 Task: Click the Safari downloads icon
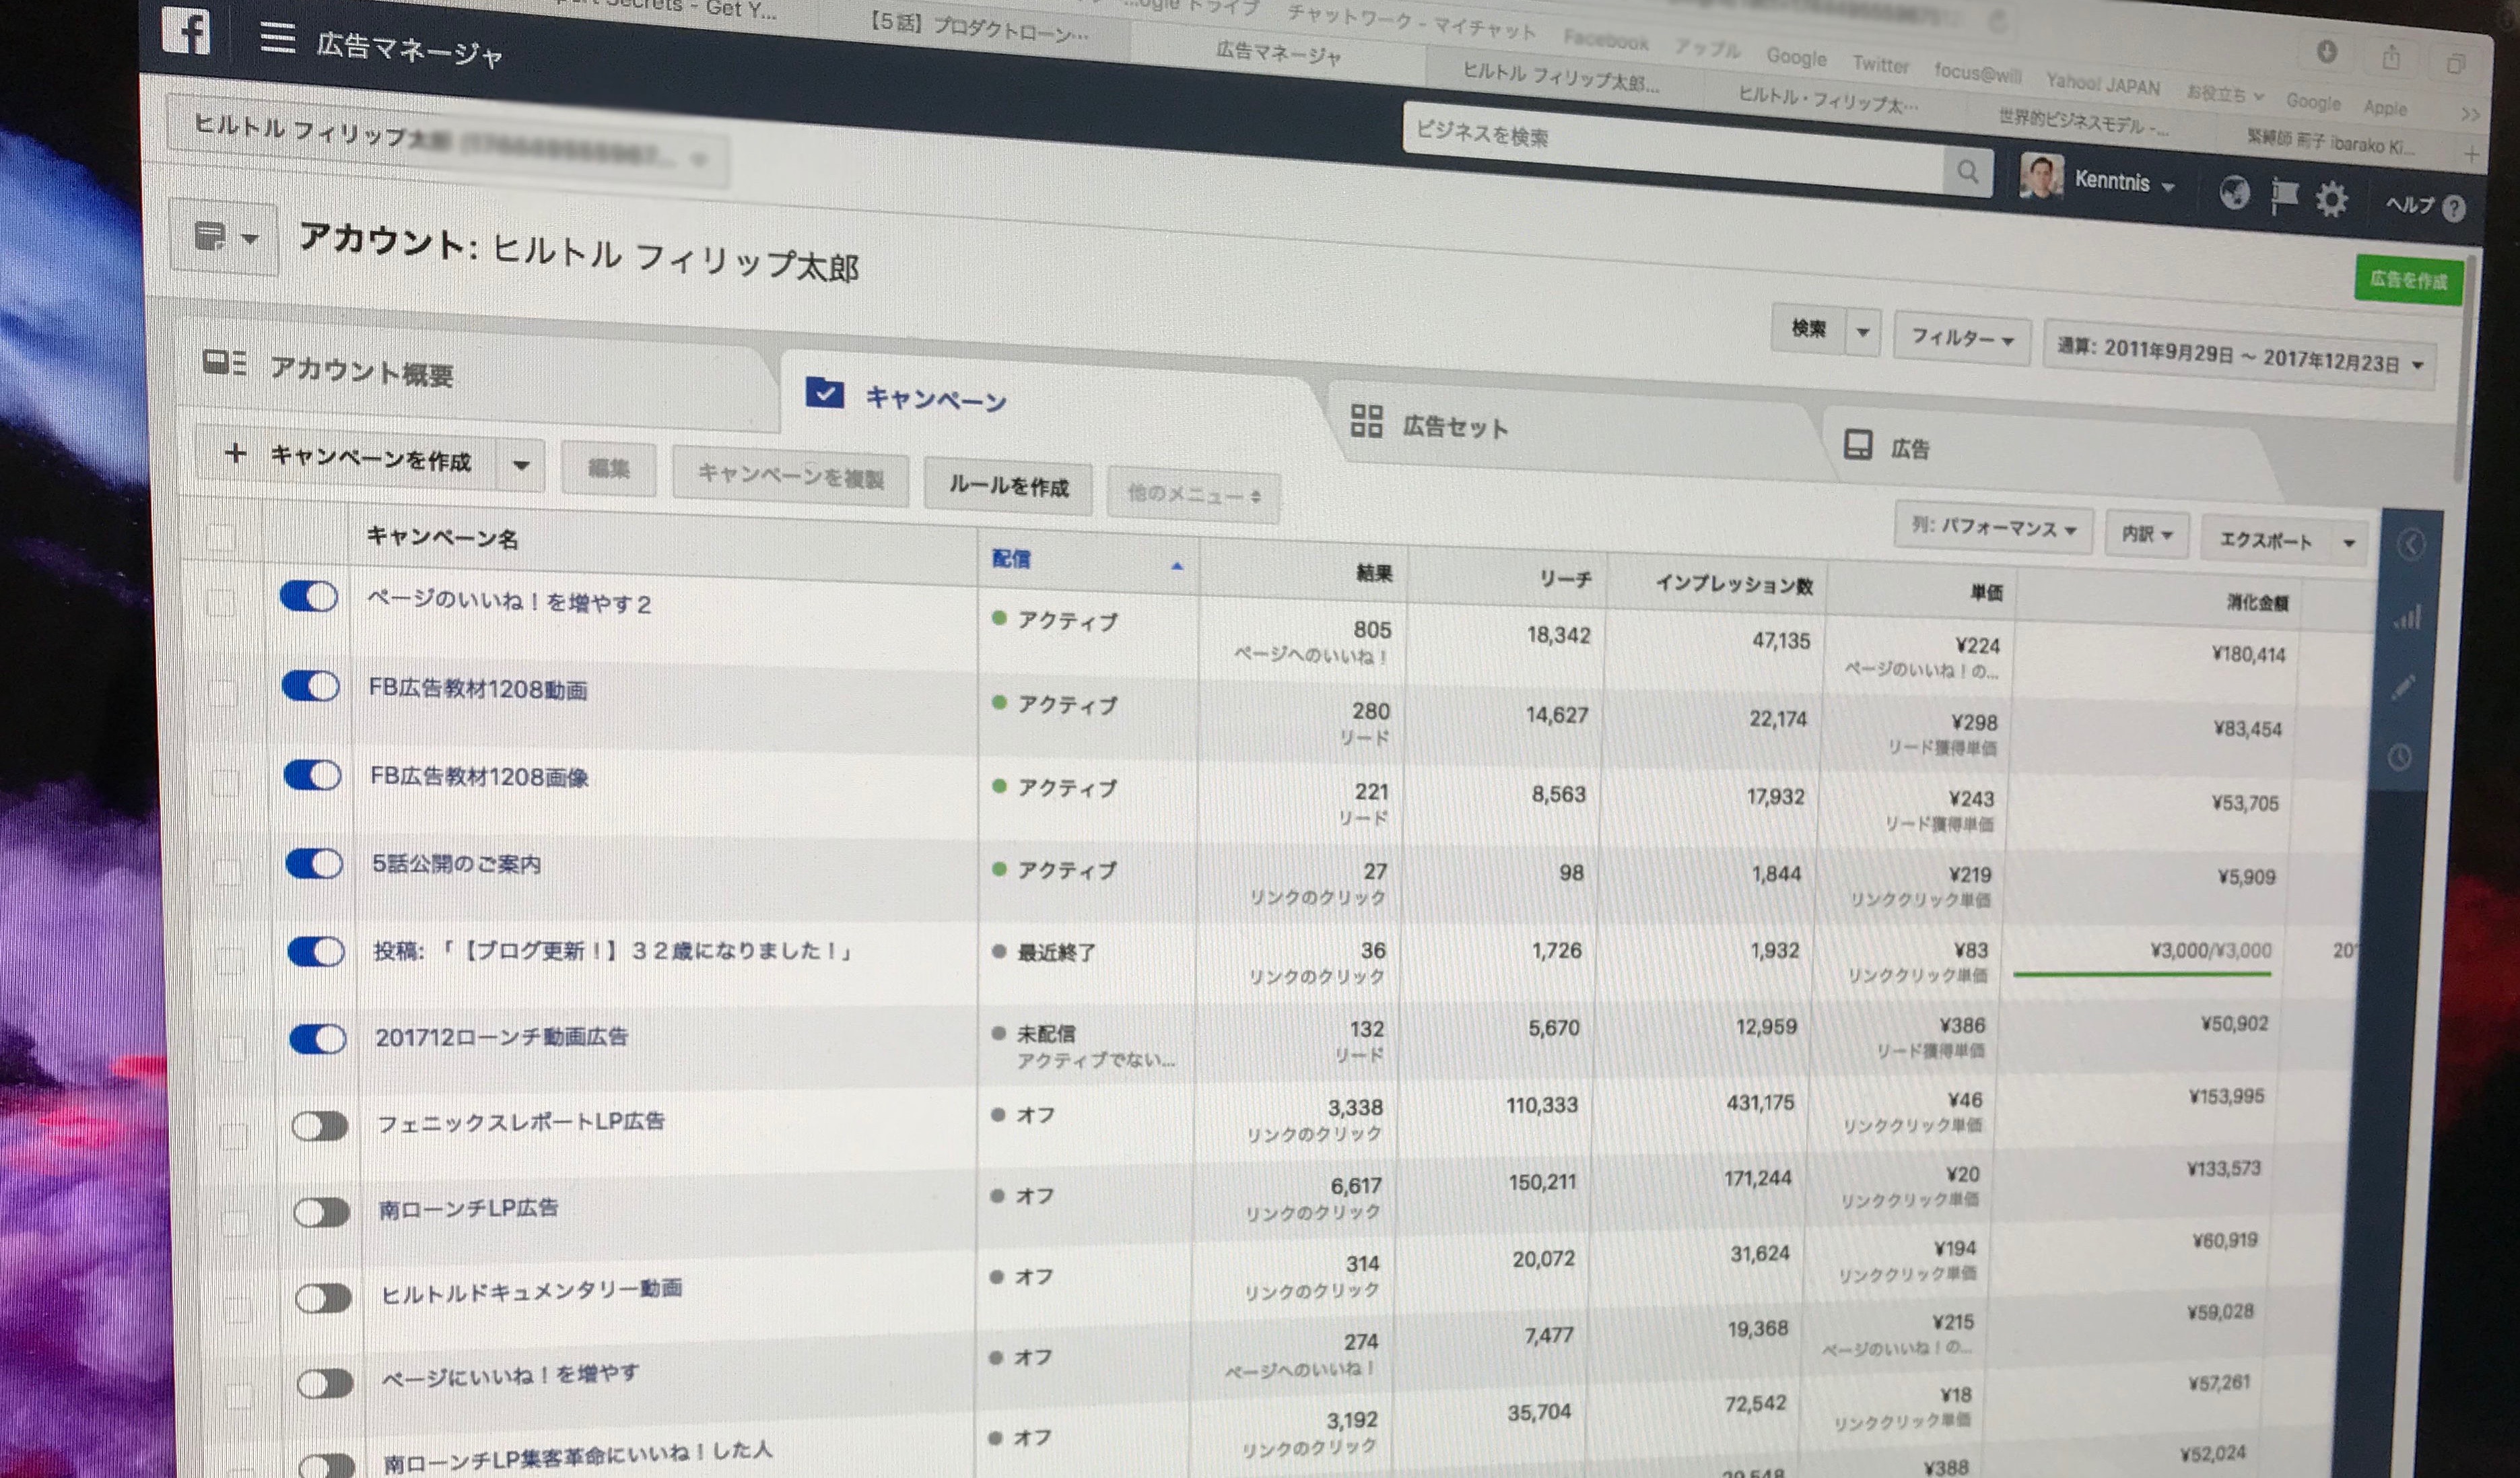click(x=2327, y=51)
